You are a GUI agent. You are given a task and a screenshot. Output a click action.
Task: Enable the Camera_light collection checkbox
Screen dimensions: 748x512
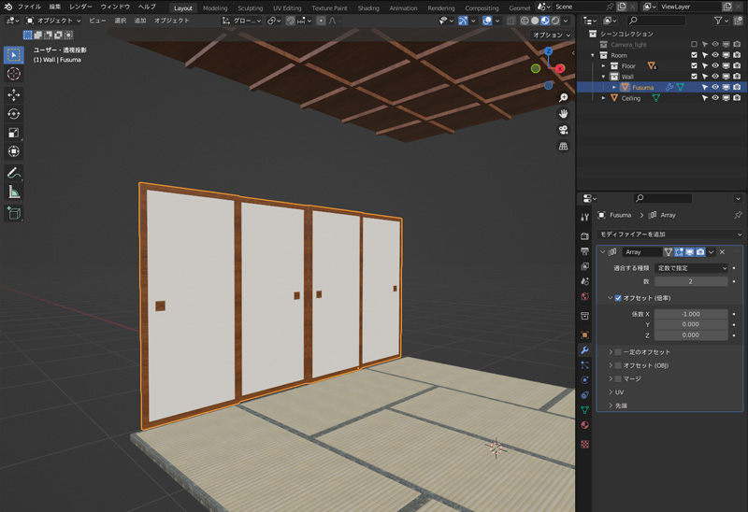(694, 44)
